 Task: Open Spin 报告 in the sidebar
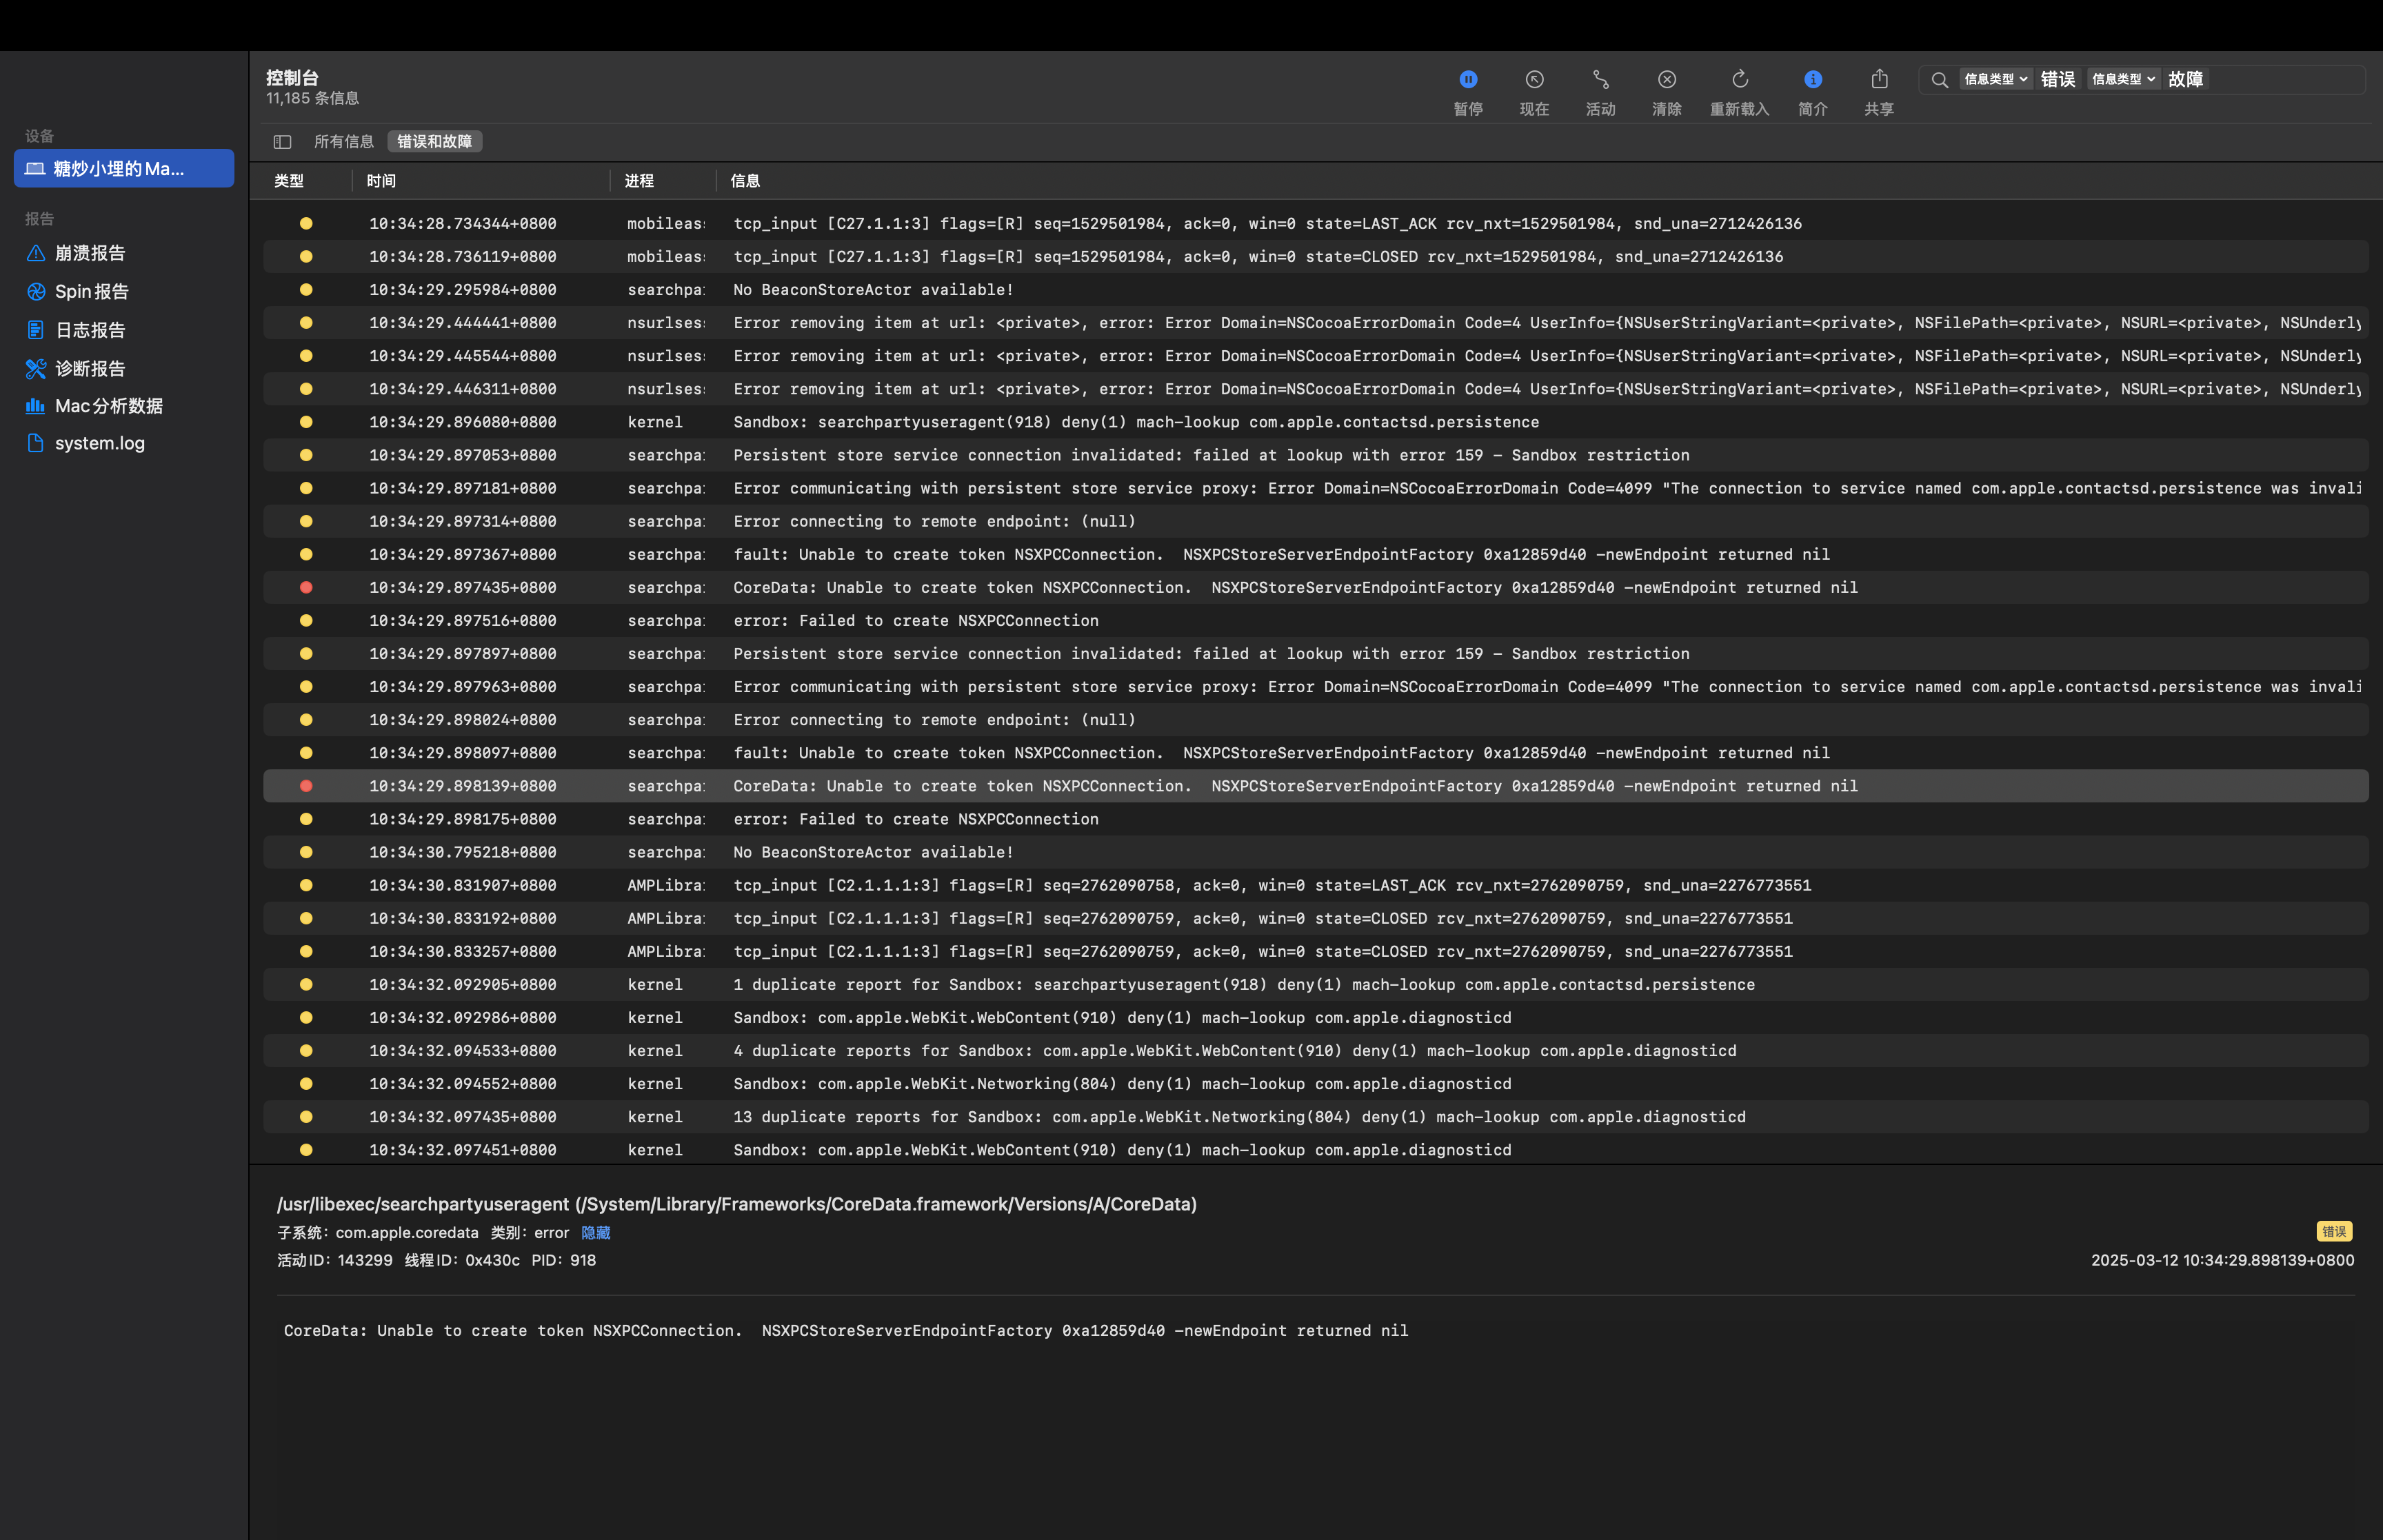click(91, 291)
